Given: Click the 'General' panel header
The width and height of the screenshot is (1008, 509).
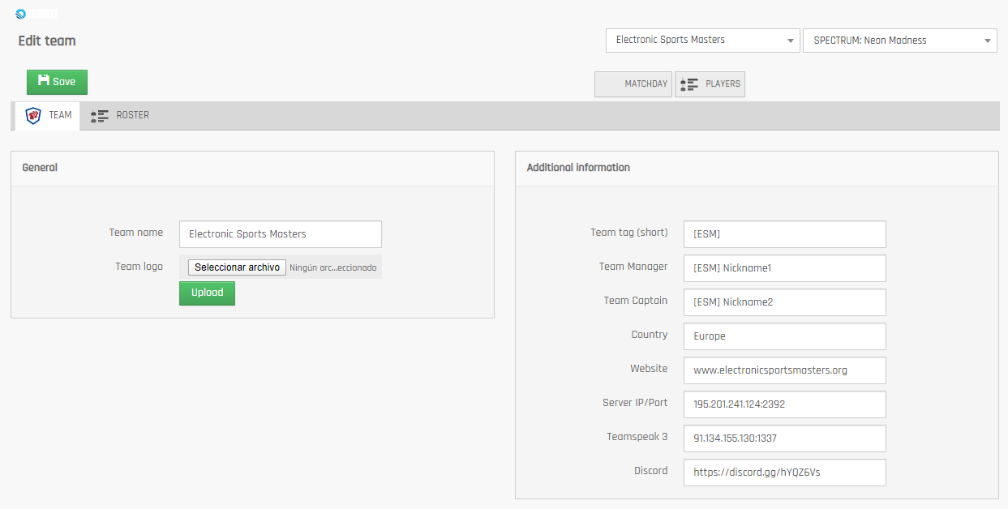Looking at the screenshot, I should coord(40,168).
